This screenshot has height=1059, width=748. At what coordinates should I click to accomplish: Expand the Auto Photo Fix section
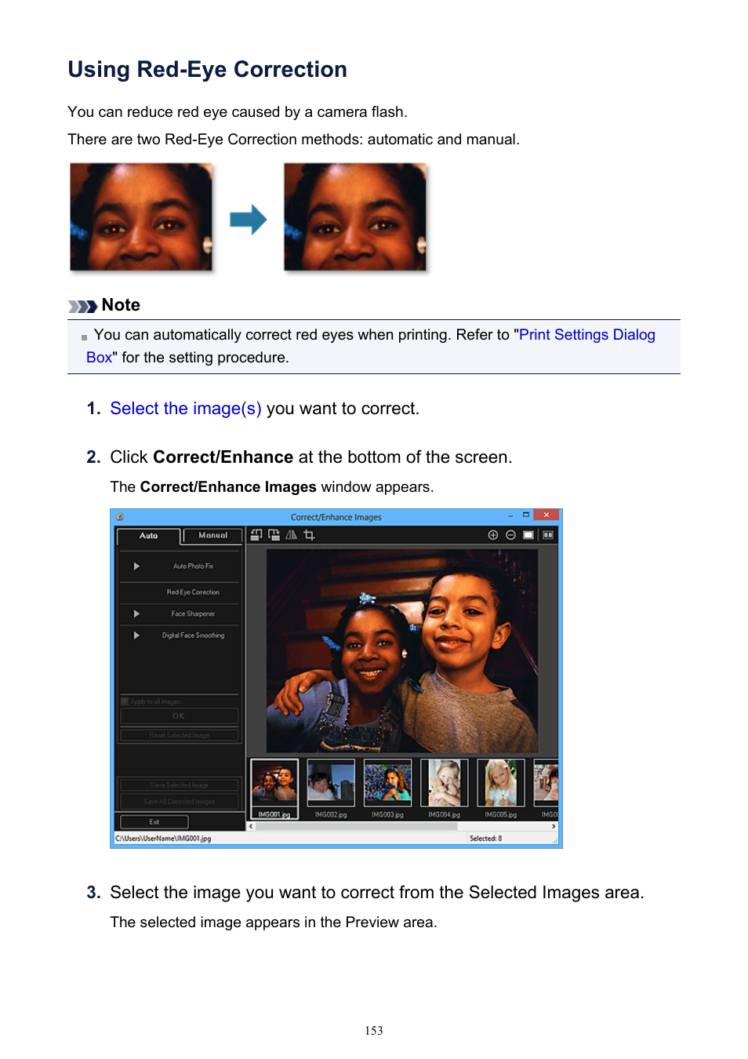(x=136, y=566)
